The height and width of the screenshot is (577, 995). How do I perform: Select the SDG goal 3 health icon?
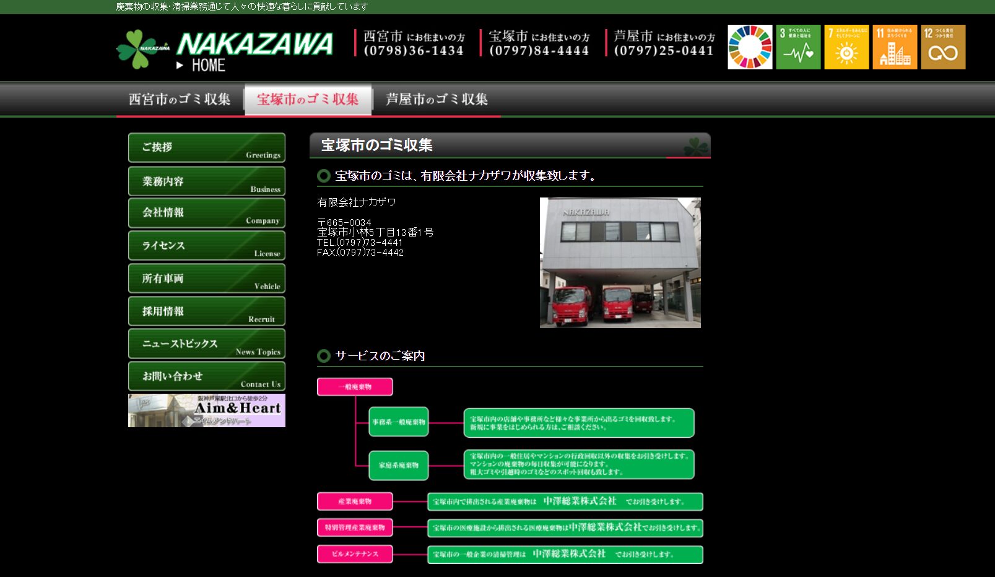798,47
